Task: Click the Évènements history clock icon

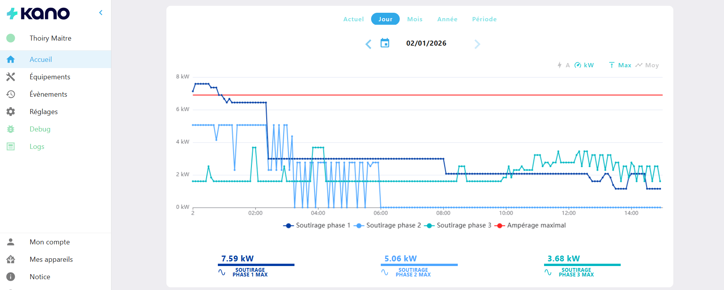Action: point(11,94)
